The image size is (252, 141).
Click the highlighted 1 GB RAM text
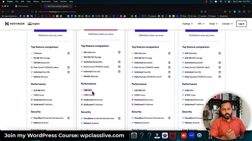pyautogui.click(x=88, y=90)
